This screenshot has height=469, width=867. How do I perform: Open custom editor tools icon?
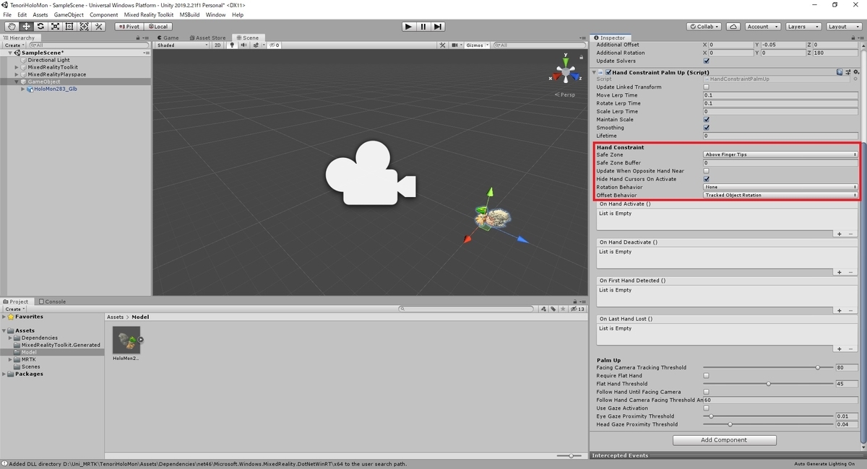pos(99,26)
